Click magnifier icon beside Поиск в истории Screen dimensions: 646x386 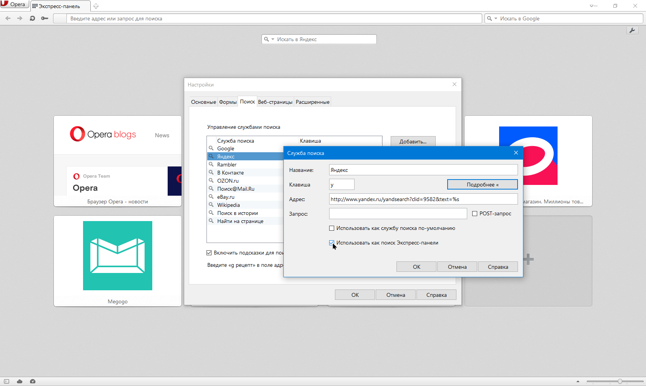211,213
